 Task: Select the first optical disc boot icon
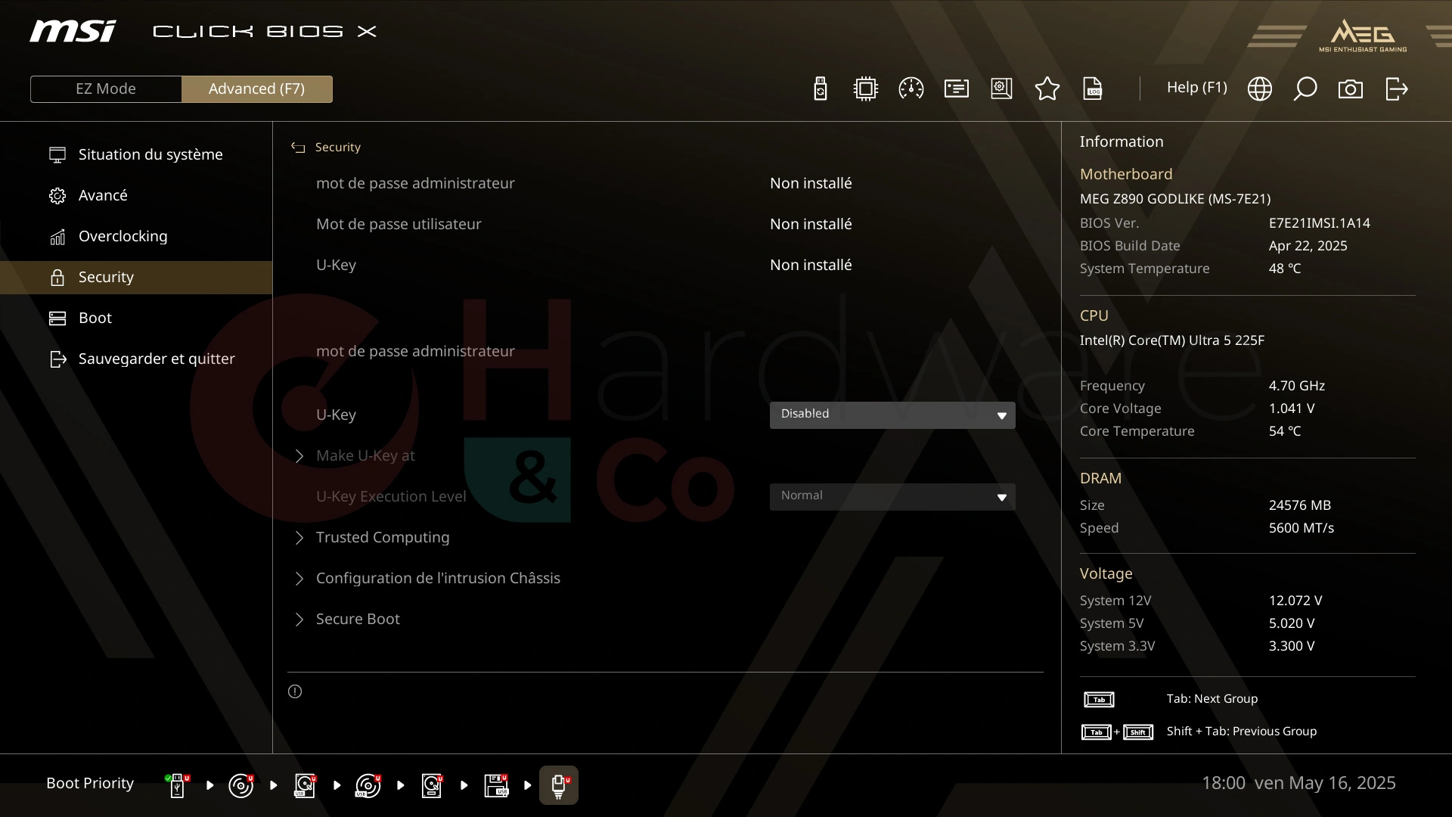pos(241,785)
